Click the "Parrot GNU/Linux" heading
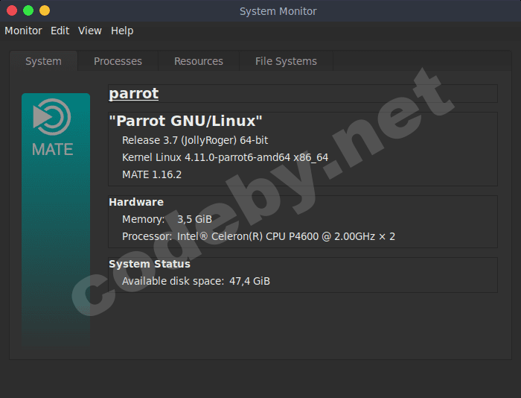521x398 pixels. click(185, 121)
